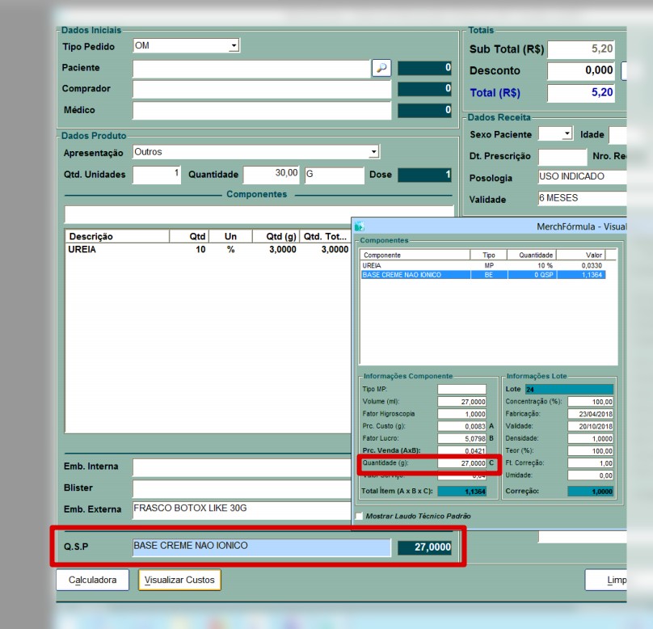Focus the Médico text field
This screenshot has width=653, height=629.
click(251, 110)
